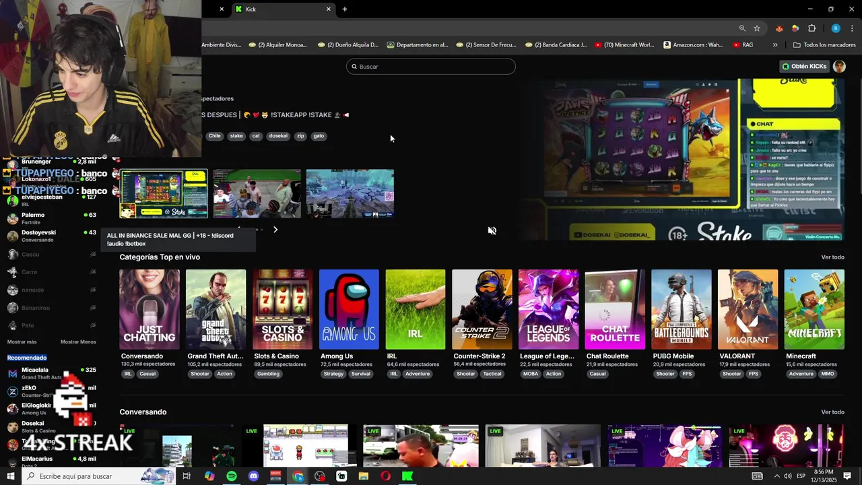The width and height of the screenshot is (862, 485).
Task: Click the Obtén KICKs button
Action: (804, 67)
